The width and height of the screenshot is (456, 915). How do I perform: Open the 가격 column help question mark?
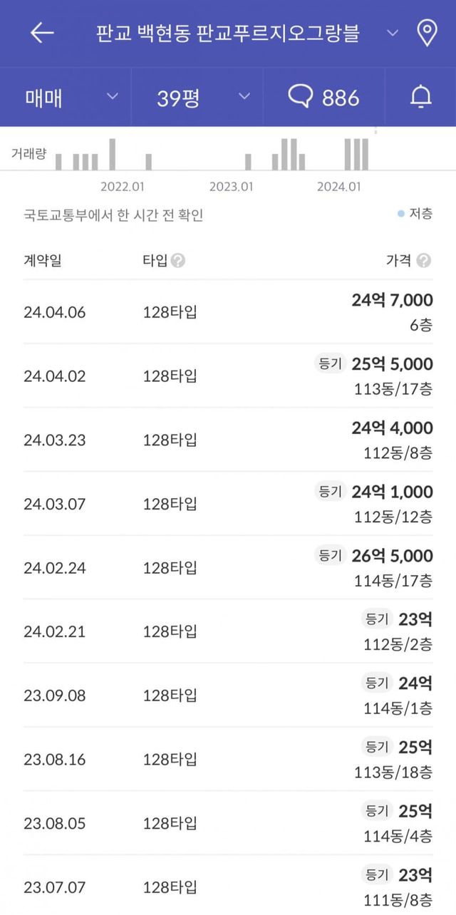click(425, 261)
